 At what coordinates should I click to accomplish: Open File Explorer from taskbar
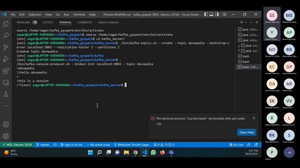pyautogui.click(x=126, y=153)
